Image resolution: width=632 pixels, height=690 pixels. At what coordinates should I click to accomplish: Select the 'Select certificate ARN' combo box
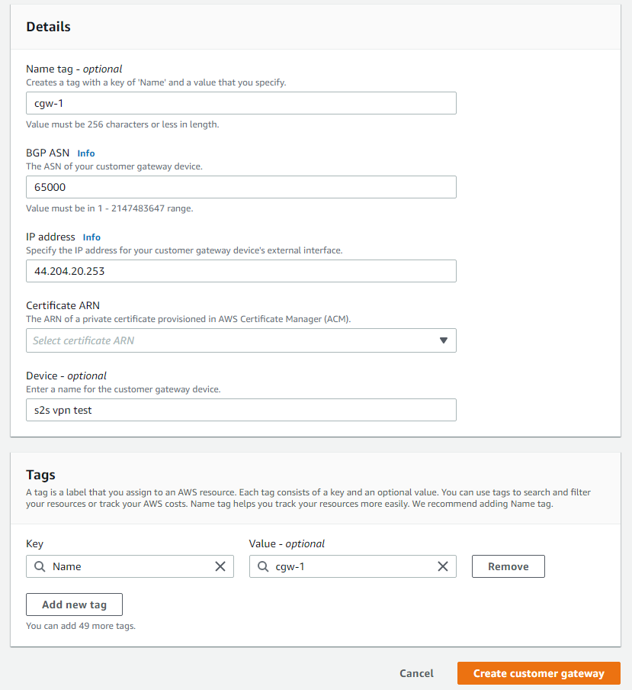(x=241, y=340)
